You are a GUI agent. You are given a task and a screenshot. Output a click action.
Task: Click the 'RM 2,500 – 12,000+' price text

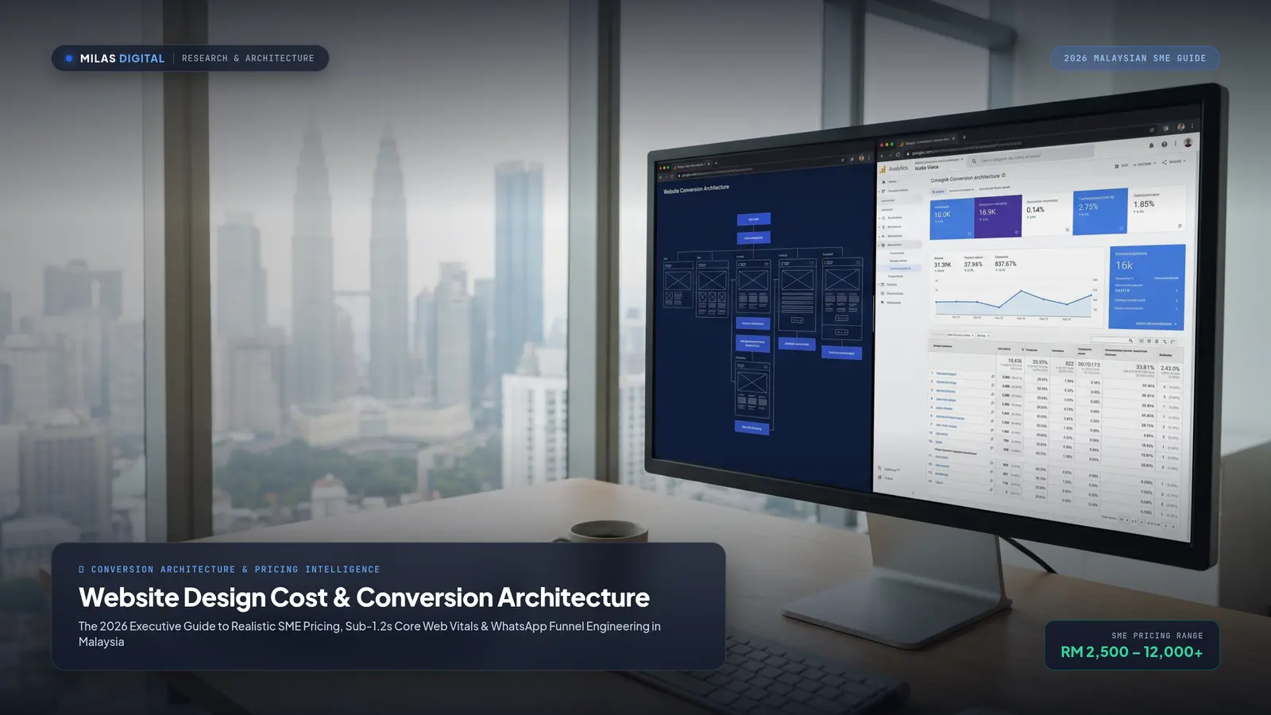click(x=1132, y=651)
